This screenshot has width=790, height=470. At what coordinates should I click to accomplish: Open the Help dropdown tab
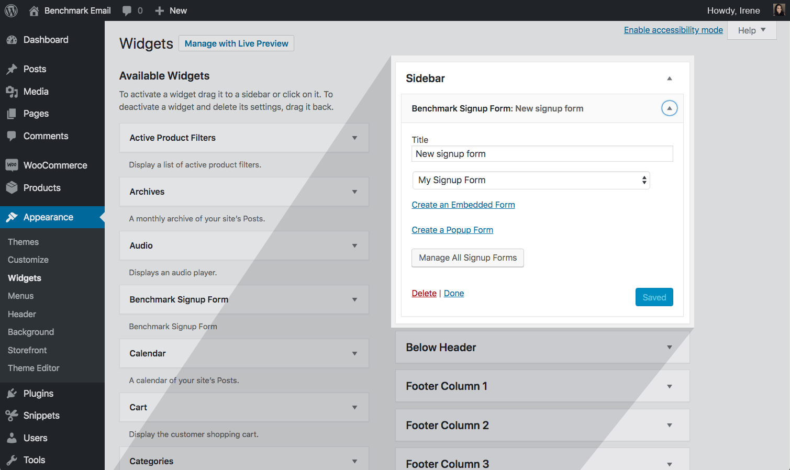pyautogui.click(x=751, y=30)
